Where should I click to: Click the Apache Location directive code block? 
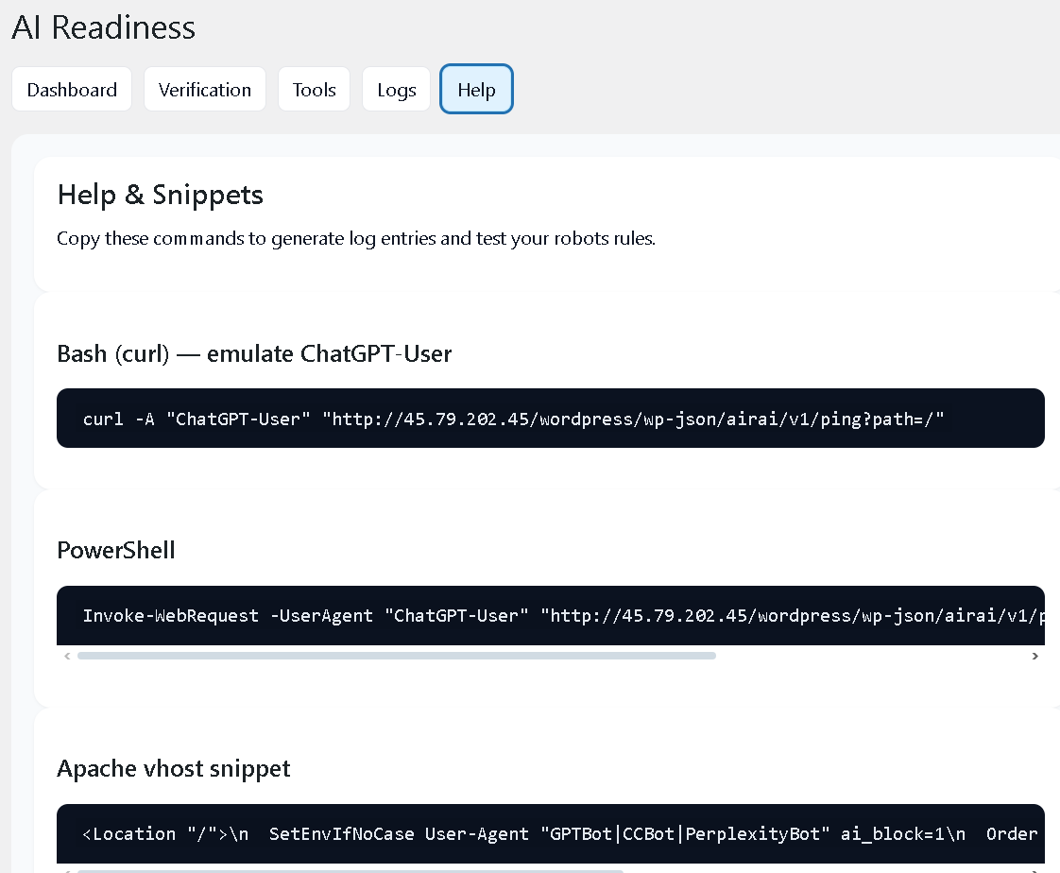click(x=550, y=833)
